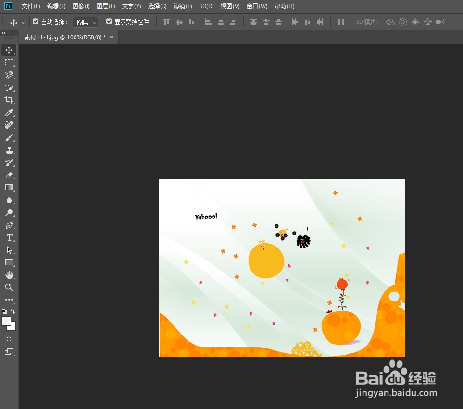Select the Gradient tool

(x=9, y=188)
